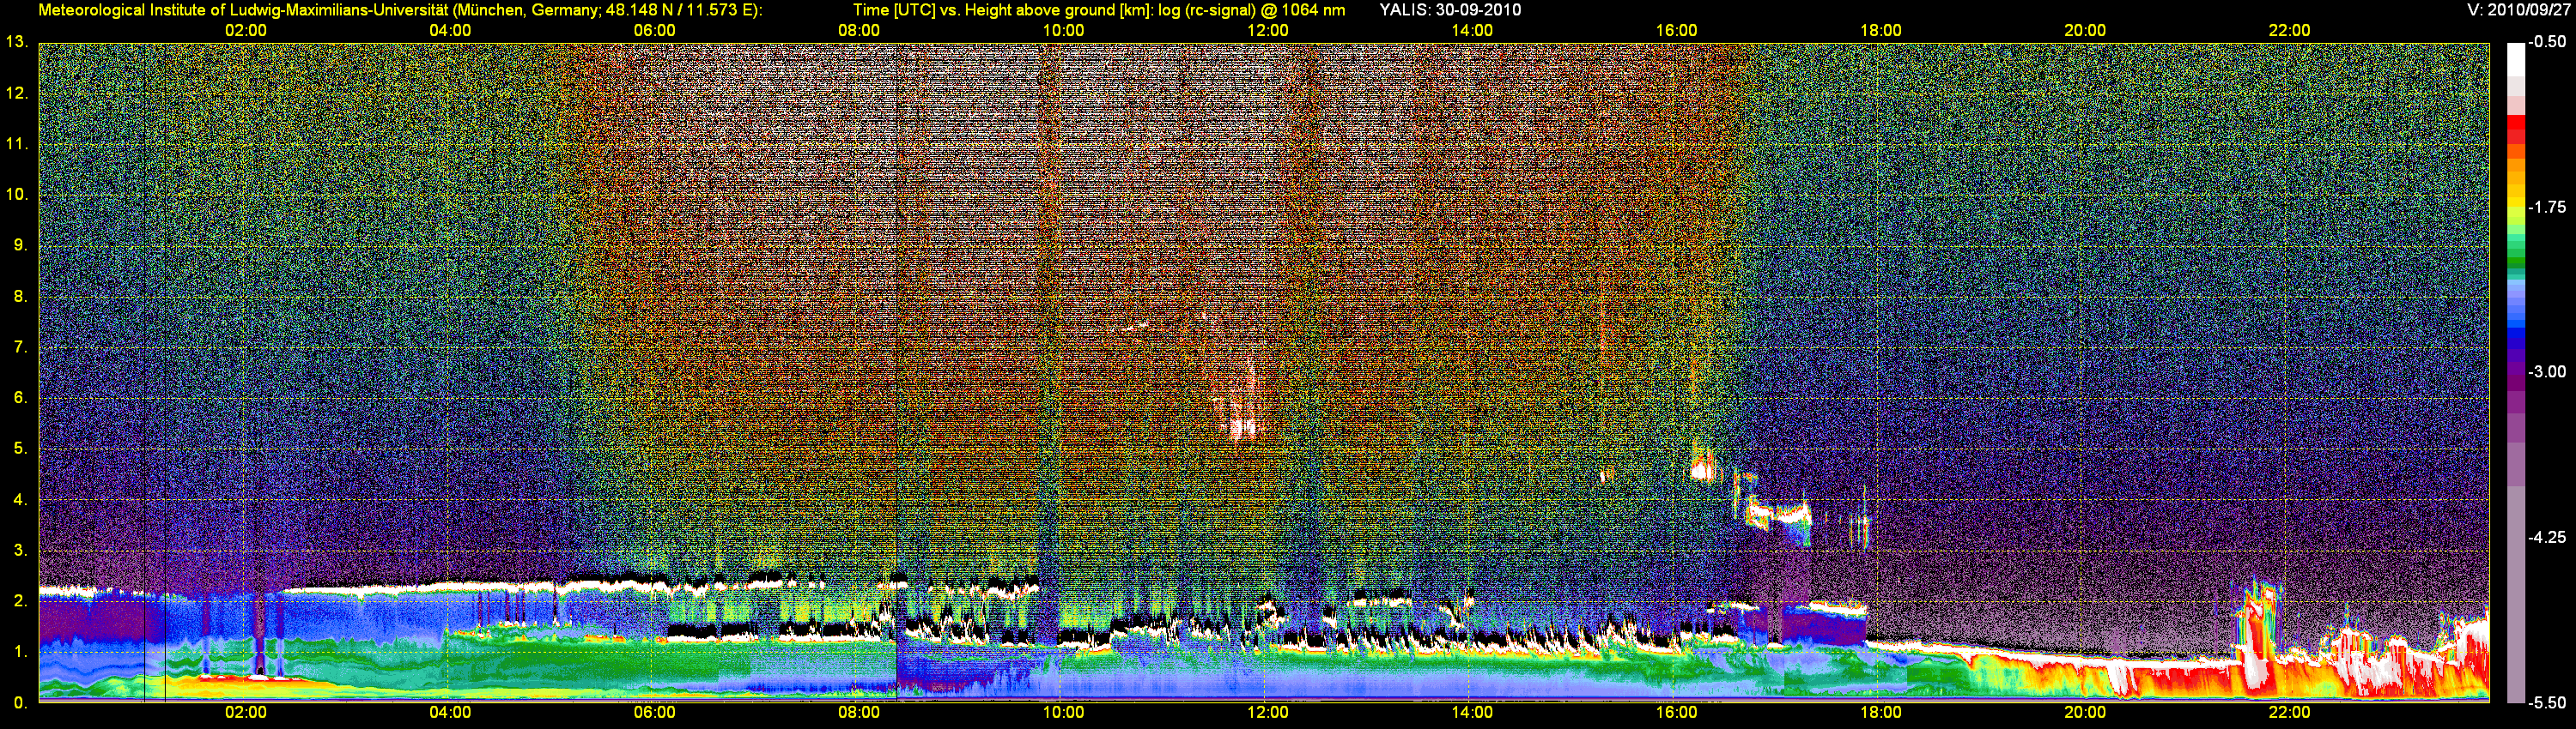Click the 16:00 label on the top time axis
Image resolution: width=2576 pixels, height=729 pixels.
pyautogui.click(x=1676, y=31)
